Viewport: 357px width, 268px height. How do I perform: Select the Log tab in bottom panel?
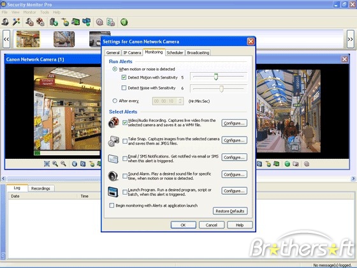tap(17, 188)
